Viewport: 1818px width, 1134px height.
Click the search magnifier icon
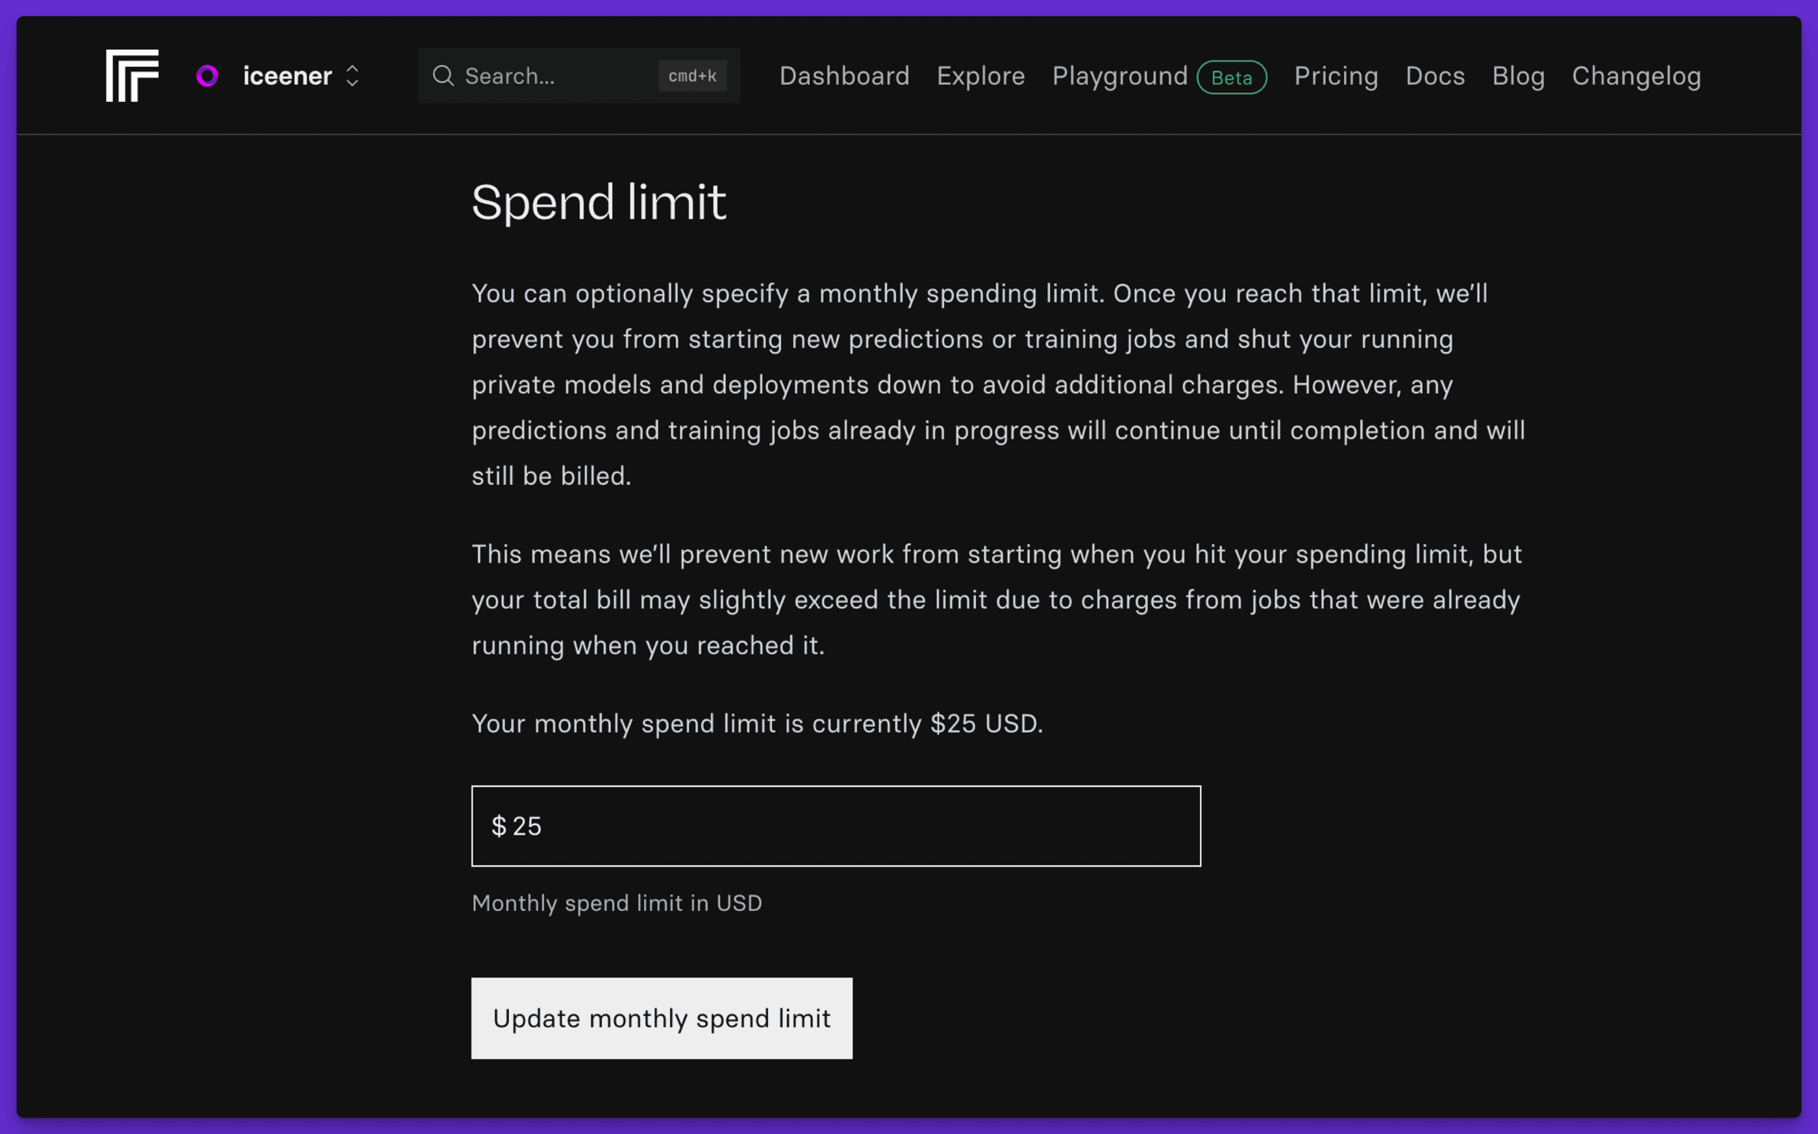pos(443,76)
